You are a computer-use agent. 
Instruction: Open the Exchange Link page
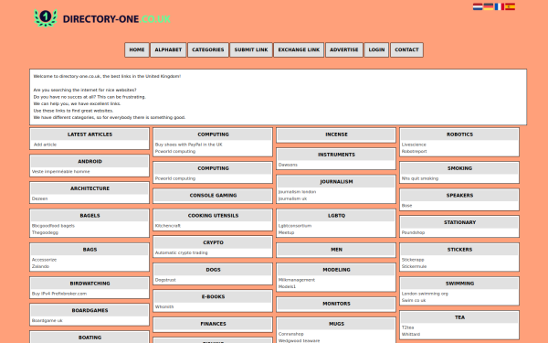coord(299,49)
